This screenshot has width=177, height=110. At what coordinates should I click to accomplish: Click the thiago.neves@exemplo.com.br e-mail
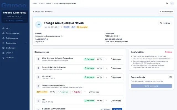tap(48, 36)
